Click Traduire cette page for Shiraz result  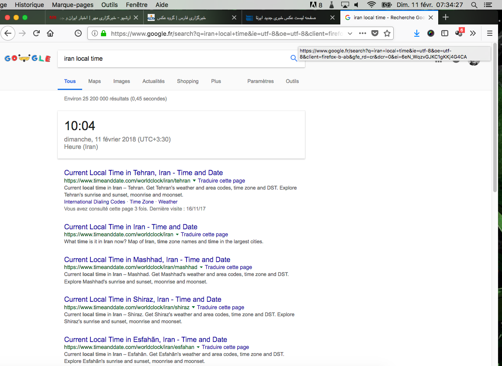click(x=220, y=307)
